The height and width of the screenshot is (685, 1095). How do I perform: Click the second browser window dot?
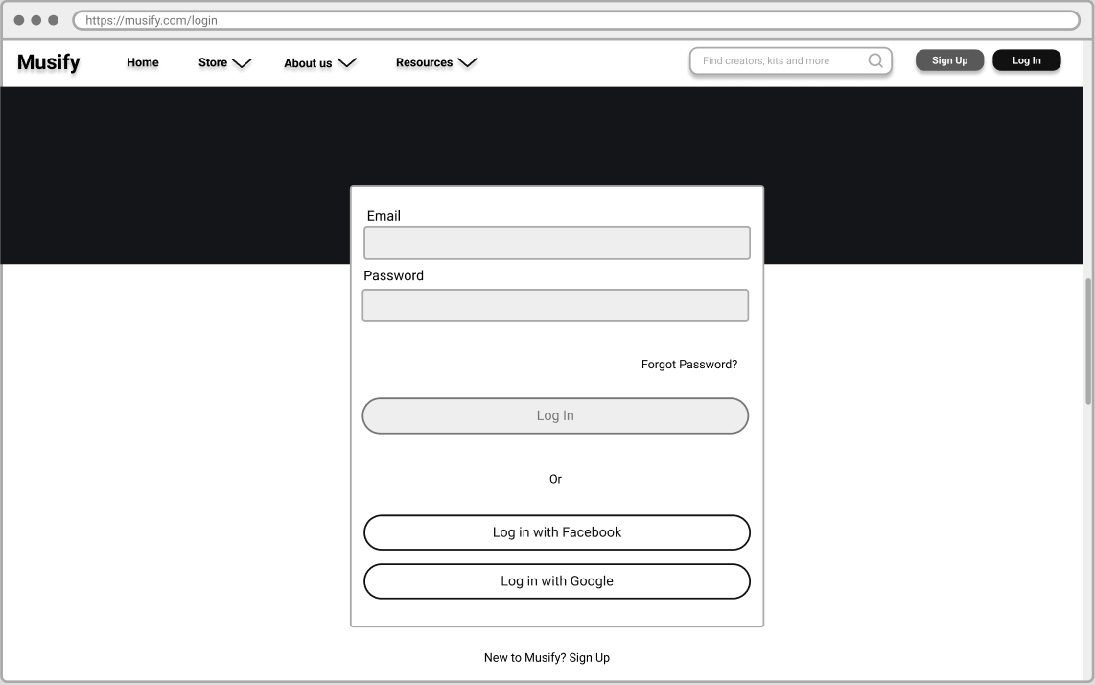pyautogui.click(x=35, y=20)
